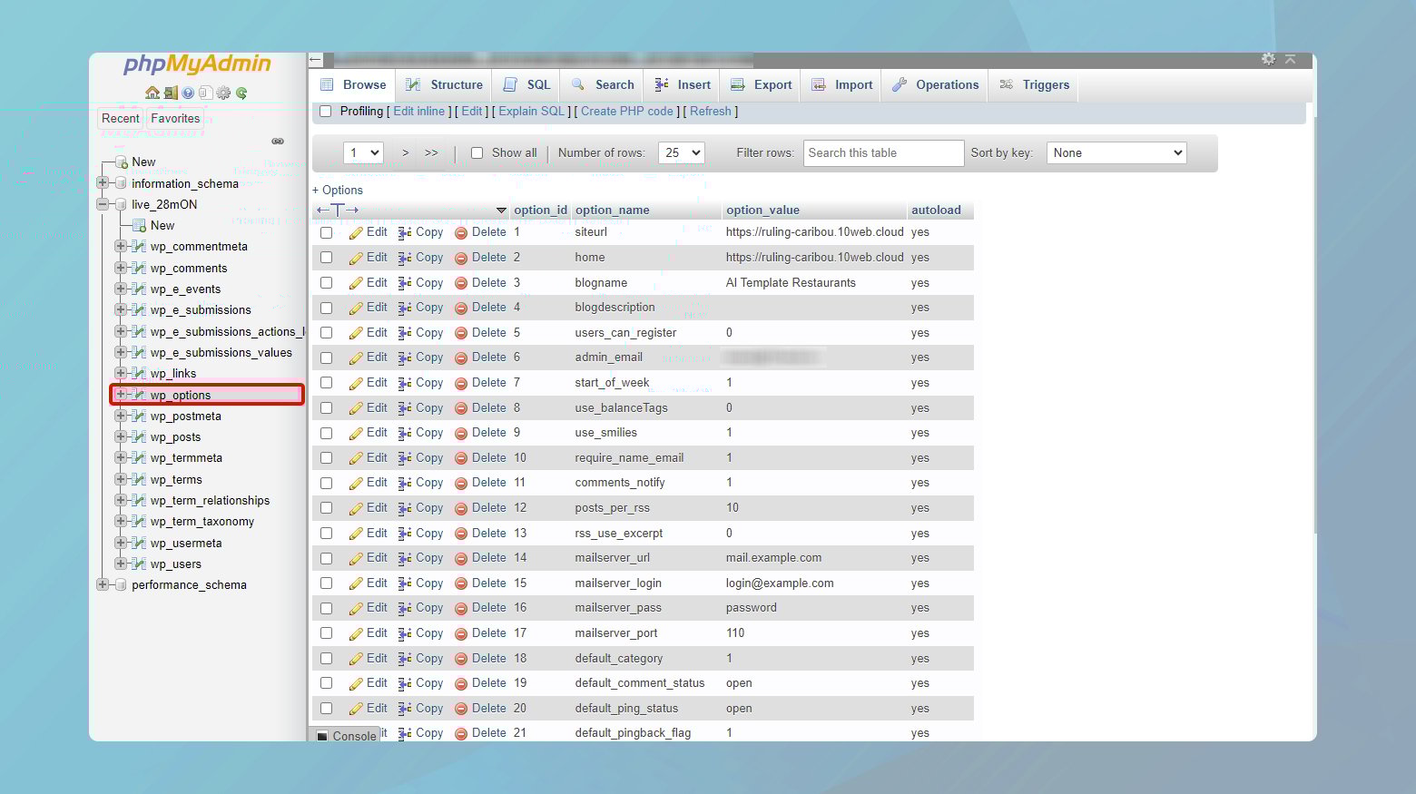The width and height of the screenshot is (1416, 794).
Task: Check the Show all checkbox
Action: pos(477,153)
